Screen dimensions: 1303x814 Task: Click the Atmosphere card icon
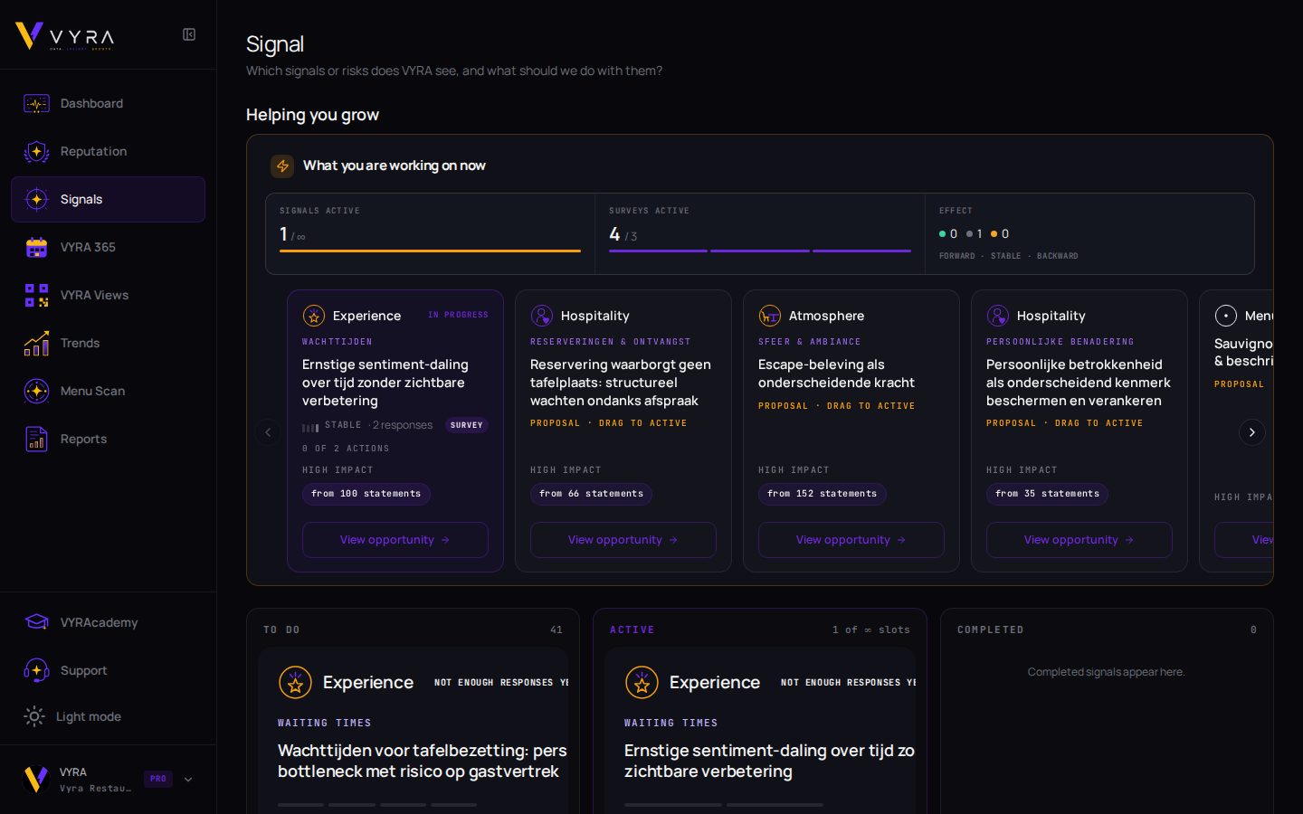(x=769, y=316)
